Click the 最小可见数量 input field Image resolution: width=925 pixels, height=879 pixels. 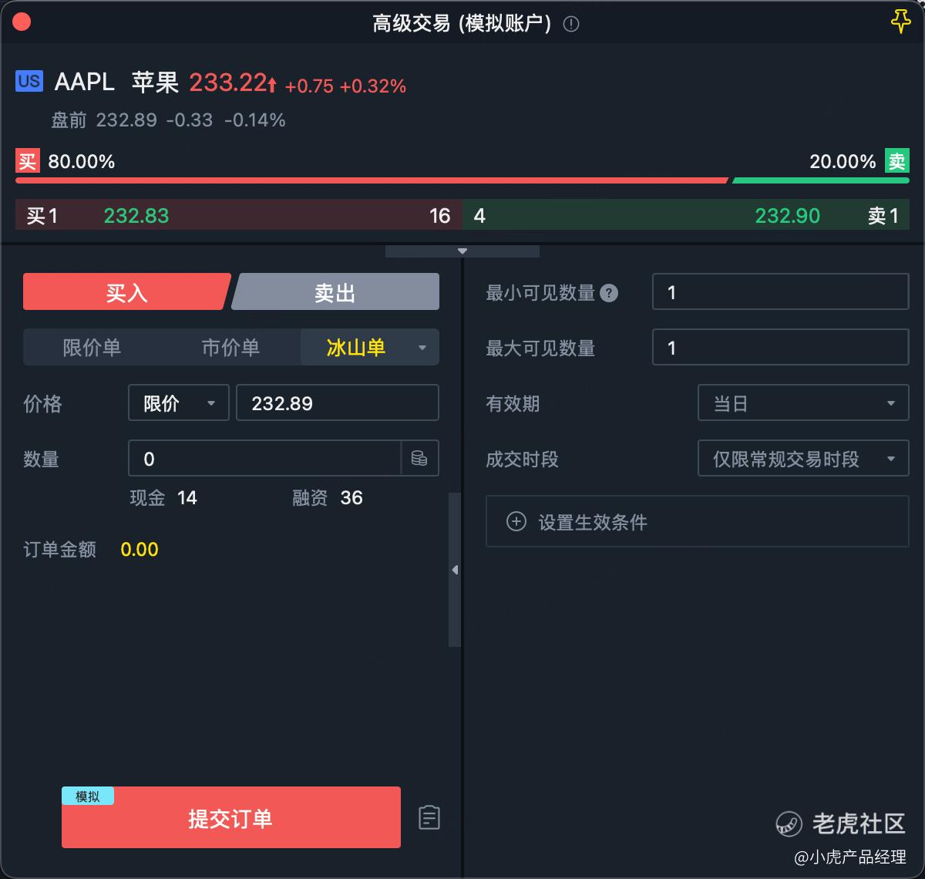(781, 292)
